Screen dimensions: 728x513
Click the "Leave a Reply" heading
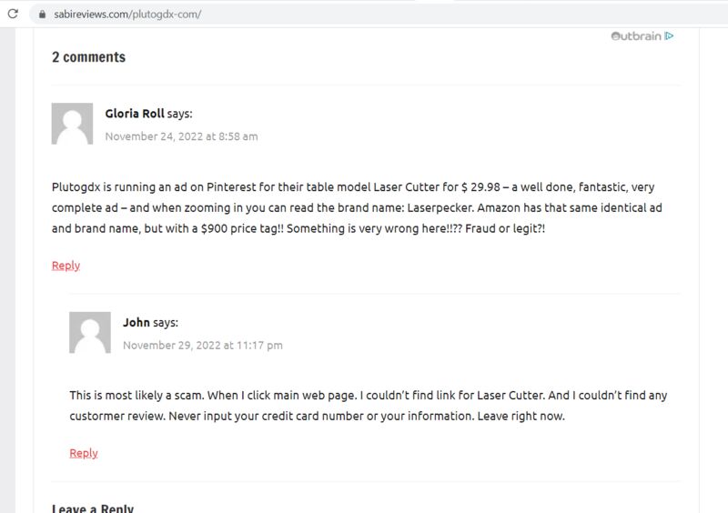click(x=93, y=508)
